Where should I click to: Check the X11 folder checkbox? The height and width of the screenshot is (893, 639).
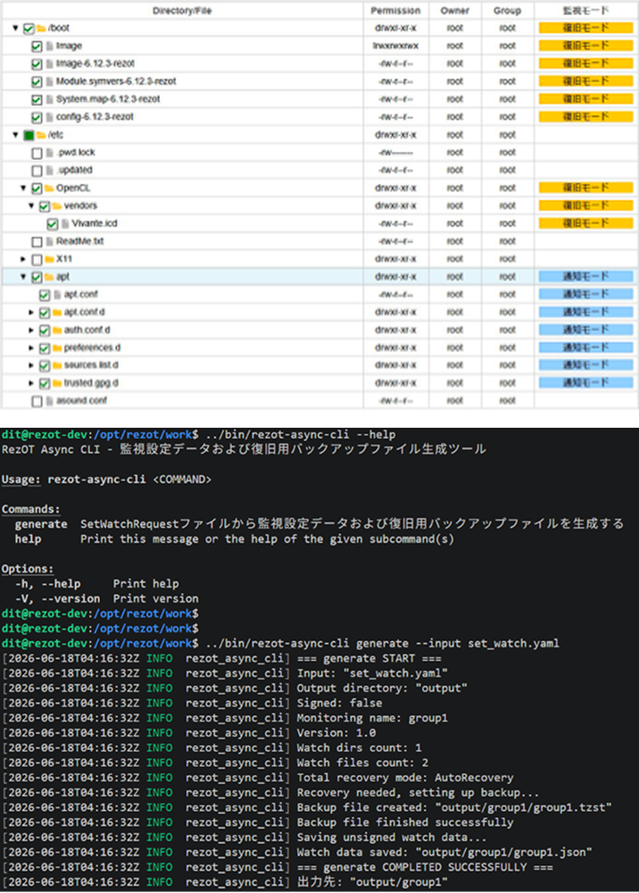[37, 259]
